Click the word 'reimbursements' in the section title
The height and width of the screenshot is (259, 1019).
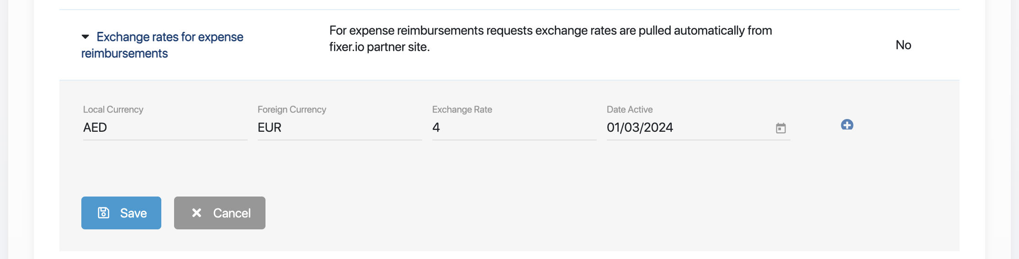[124, 53]
